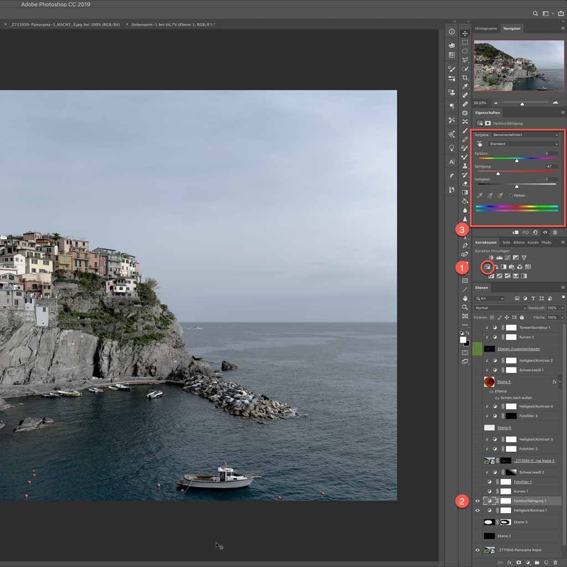This screenshot has height=567, width=567.
Task: Select the Gradient tool
Action: tap(465, 192)
